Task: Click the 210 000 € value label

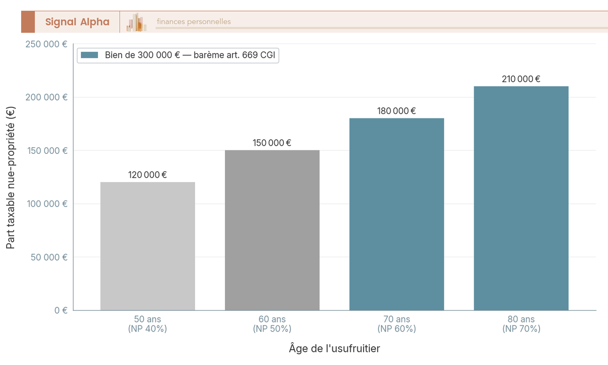Action: pyautogui.click(x=521, y=79)
